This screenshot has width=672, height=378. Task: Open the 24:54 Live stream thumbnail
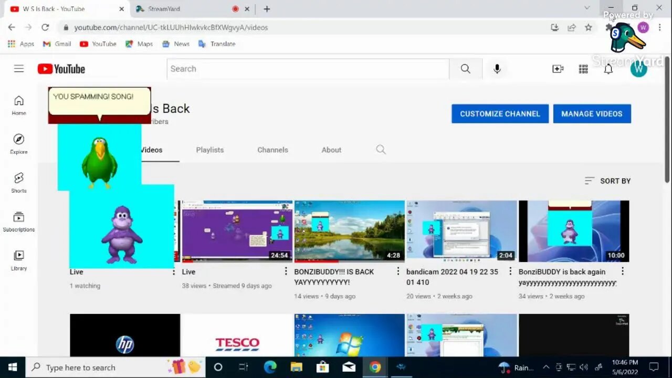click(237, 231)
